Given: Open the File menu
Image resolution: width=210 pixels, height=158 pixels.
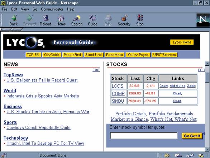Looking at the screenshot, I should 5,9.
